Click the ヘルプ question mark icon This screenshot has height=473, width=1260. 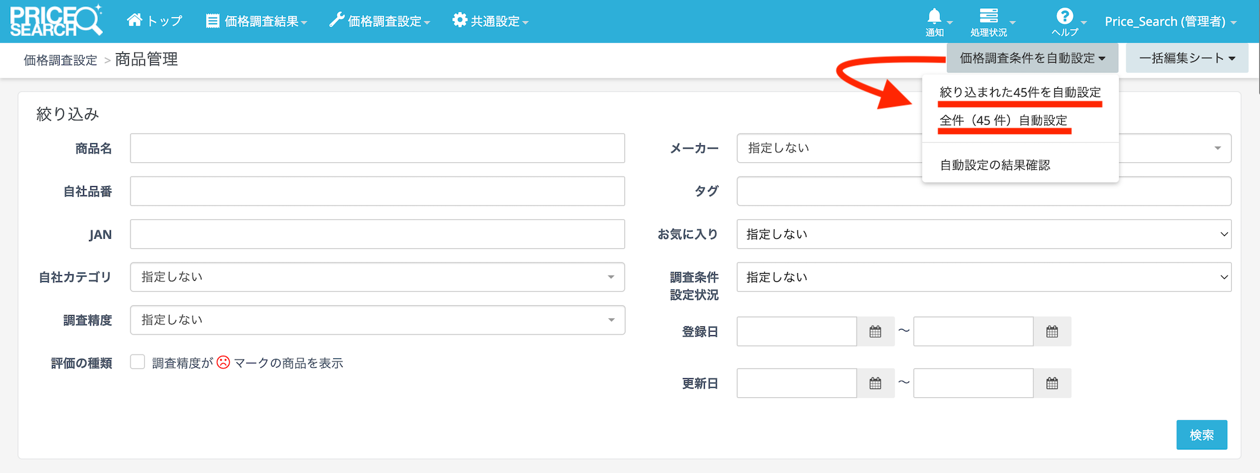pyautogui.click(x=1064, y=17)
